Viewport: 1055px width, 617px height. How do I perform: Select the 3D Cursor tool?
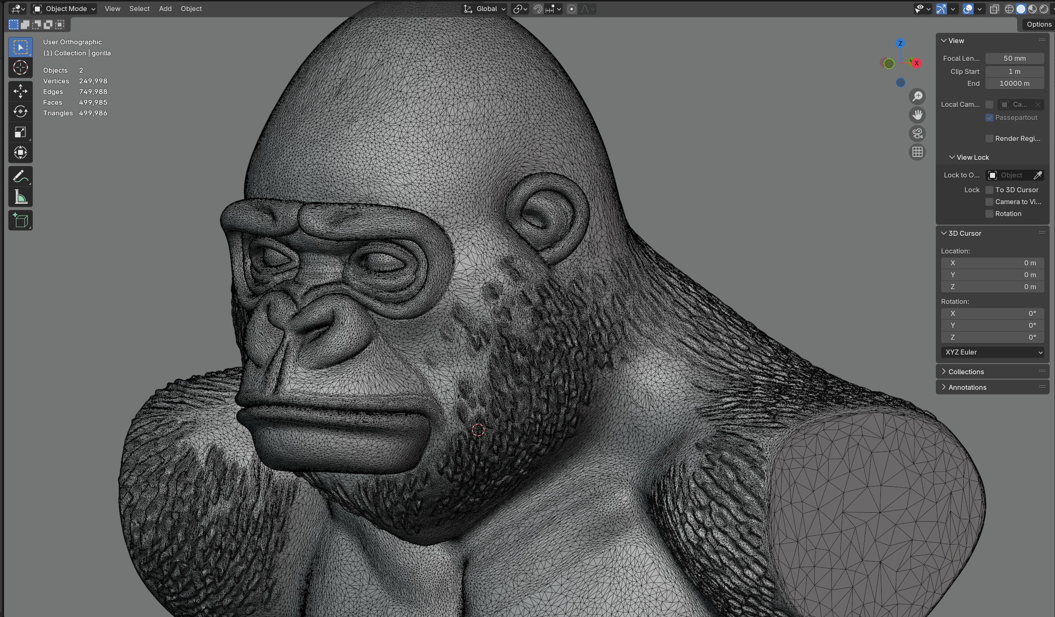tap(20, 68)
